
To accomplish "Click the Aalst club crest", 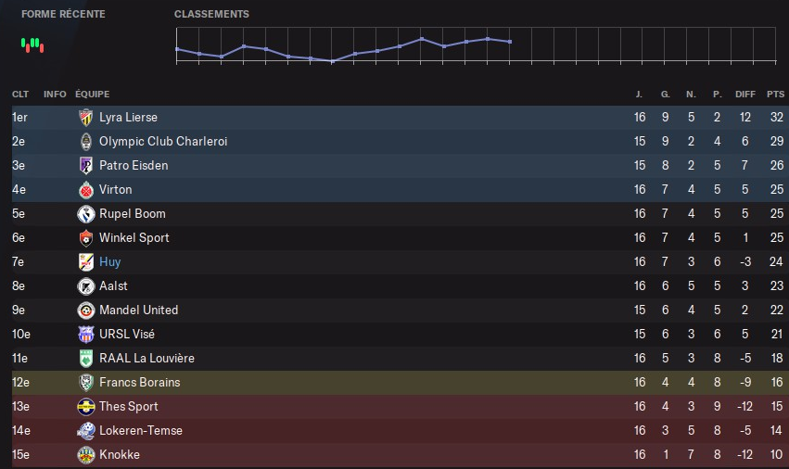I will point(86,286).
